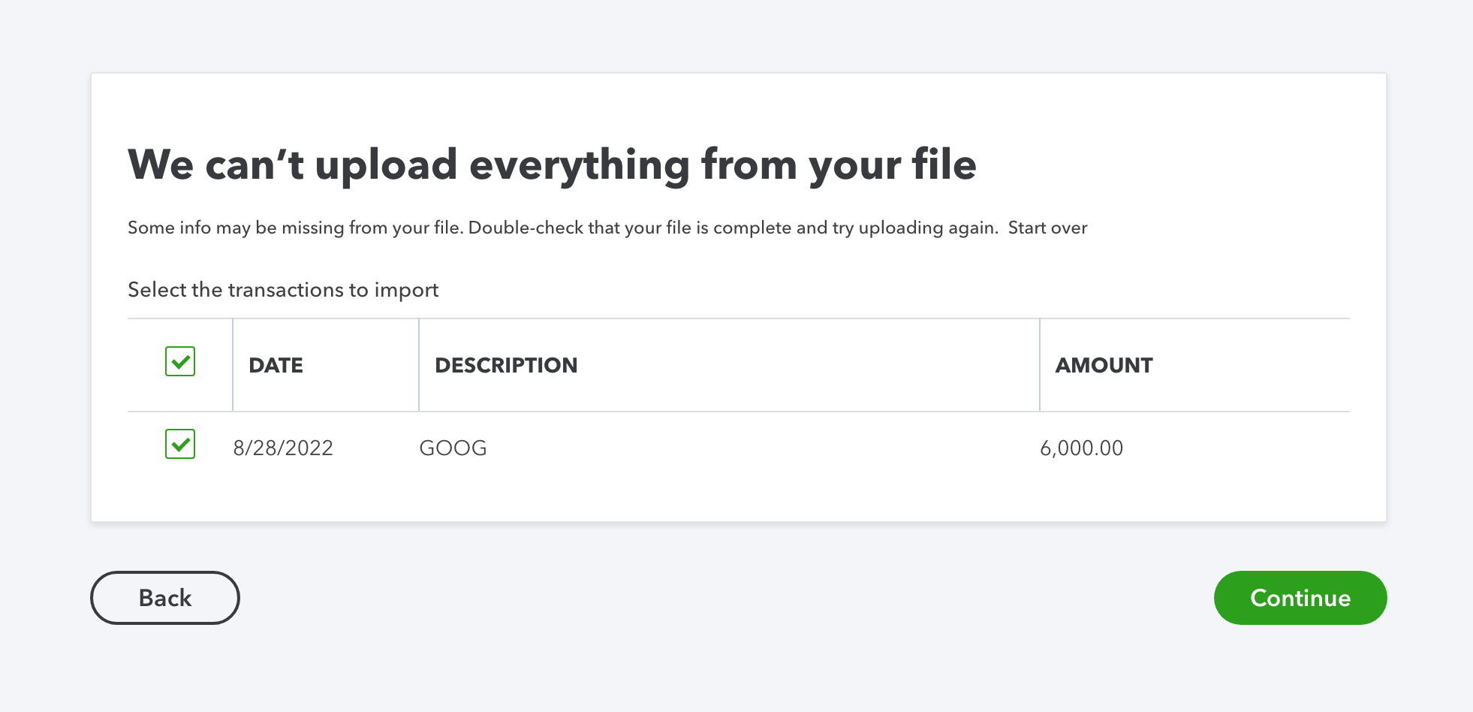Select the GOOG description cell
The width and height of the screenshot is (1473, 712).
453,448
